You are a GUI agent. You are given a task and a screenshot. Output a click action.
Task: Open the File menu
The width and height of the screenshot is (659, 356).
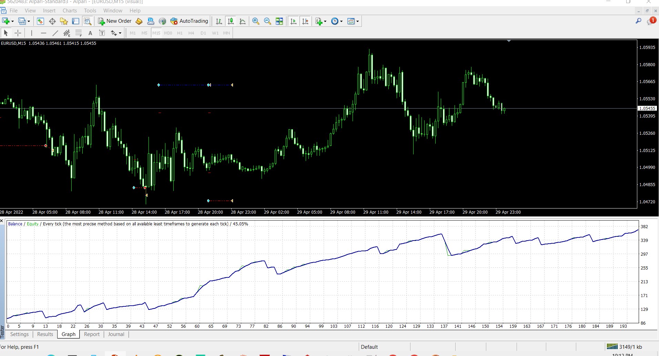[13, 11]
